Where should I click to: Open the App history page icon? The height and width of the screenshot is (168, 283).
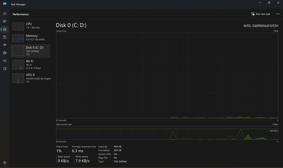pyautogui.click(x=5, y=37)
